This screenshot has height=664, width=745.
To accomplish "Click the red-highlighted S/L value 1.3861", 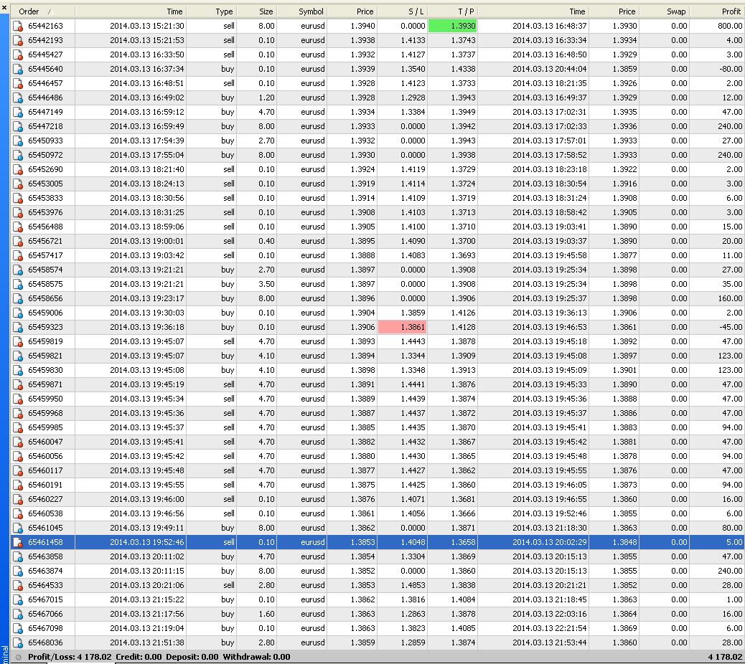I will [403, 327].
